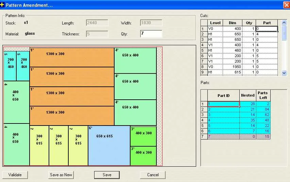
Task: Click the Cuts list scrollbar thumb
Action: (x=284, y=33)
